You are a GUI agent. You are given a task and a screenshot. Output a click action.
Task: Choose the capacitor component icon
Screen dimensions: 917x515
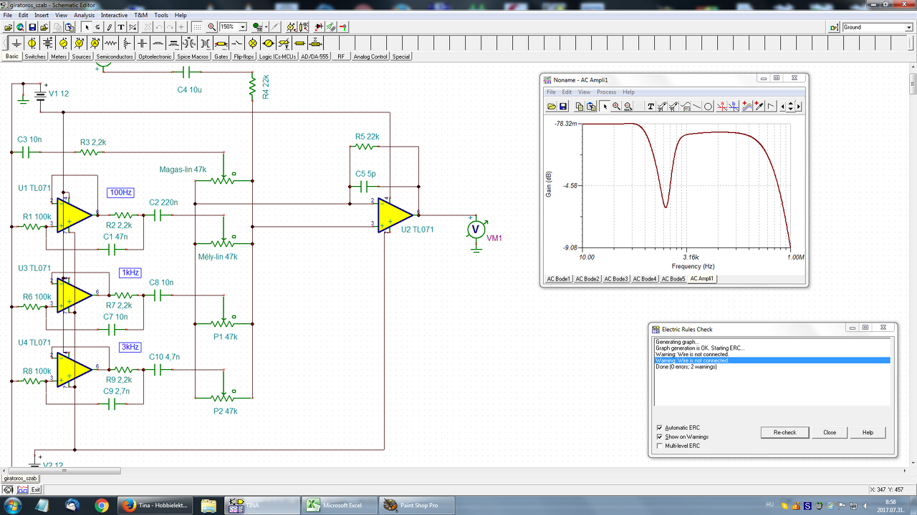coord(143,44)
